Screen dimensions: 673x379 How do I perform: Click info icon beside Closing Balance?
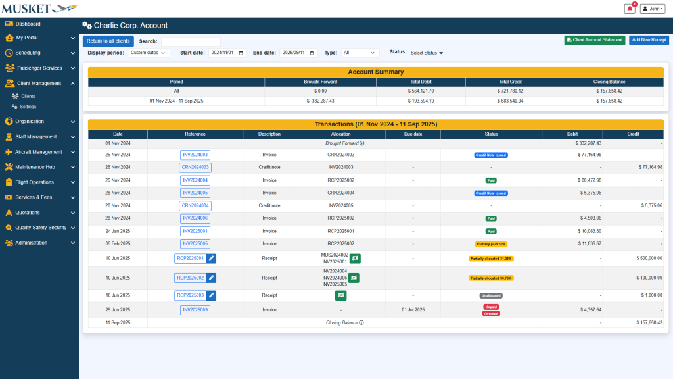[361, 322]
